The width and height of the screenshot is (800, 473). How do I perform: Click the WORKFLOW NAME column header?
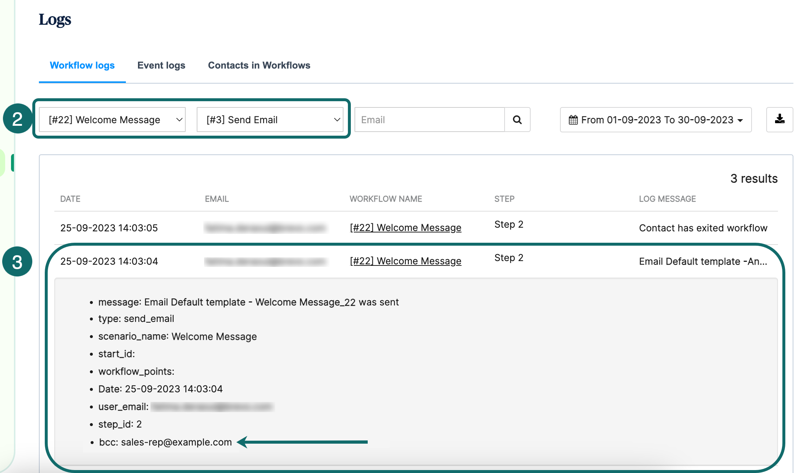pos(386,199)
